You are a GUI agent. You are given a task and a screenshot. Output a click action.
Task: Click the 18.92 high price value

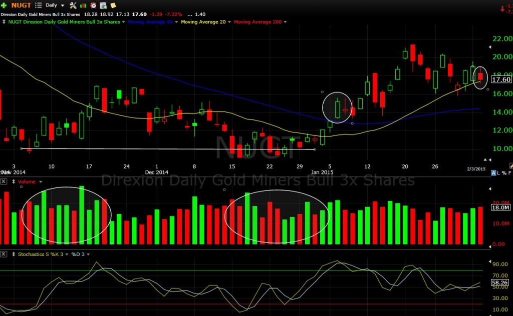coord(107,14)
